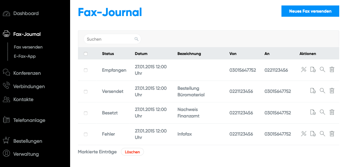343x167 pixels.
Task: Click the magnifier icon in the Versendet row
Action: tap(322, 91)
